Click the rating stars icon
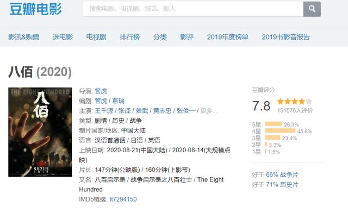 pyautogui.click(x=295, y=102)
